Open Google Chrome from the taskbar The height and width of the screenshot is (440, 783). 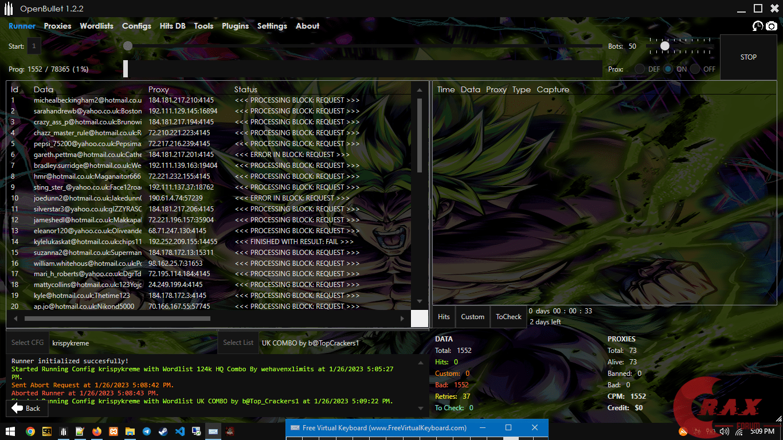tap(30, 431)
